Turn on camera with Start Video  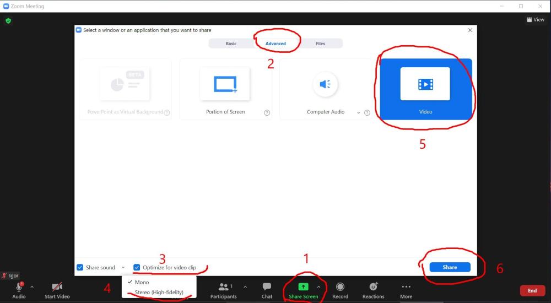coord(57,287)
